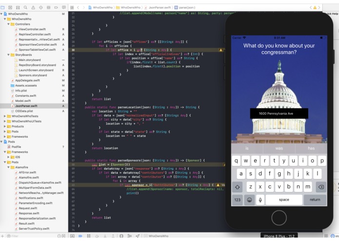Screen dimensions: 339x241
Task: Select Main.storyboard file
Action: point(30,60)
